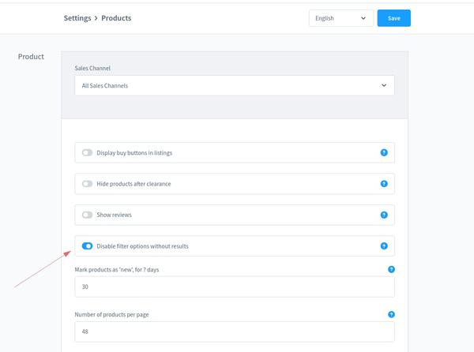Click help icon for Number of products per page
The image size is (474, 352).
(391, 314)
